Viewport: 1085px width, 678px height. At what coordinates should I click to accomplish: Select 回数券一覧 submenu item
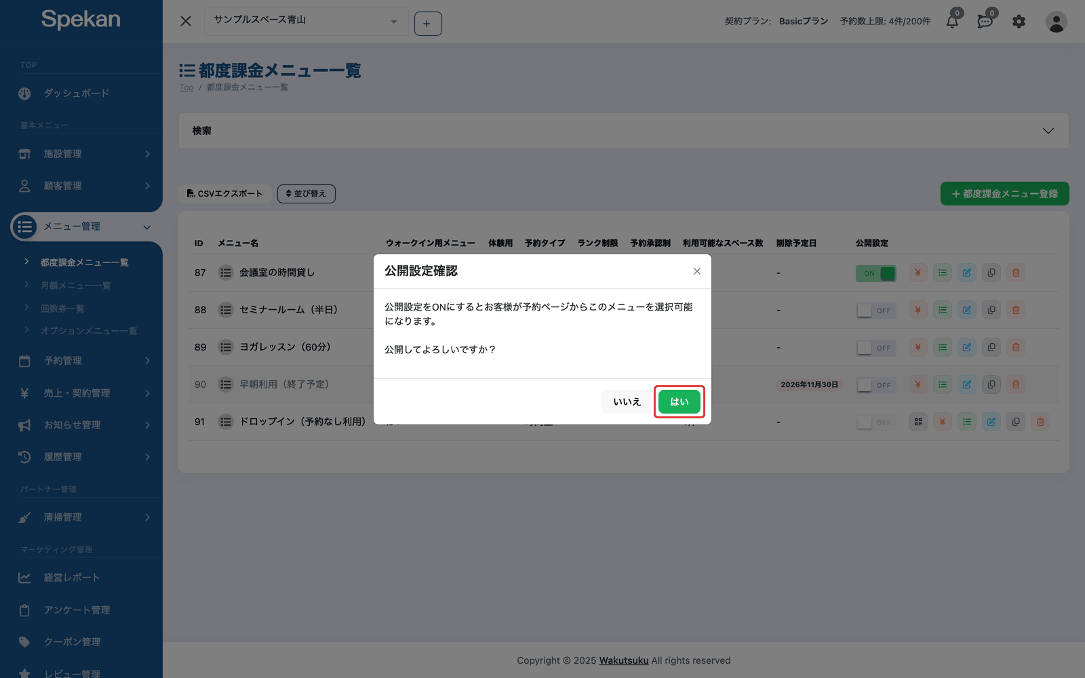[x=62, y=308]
